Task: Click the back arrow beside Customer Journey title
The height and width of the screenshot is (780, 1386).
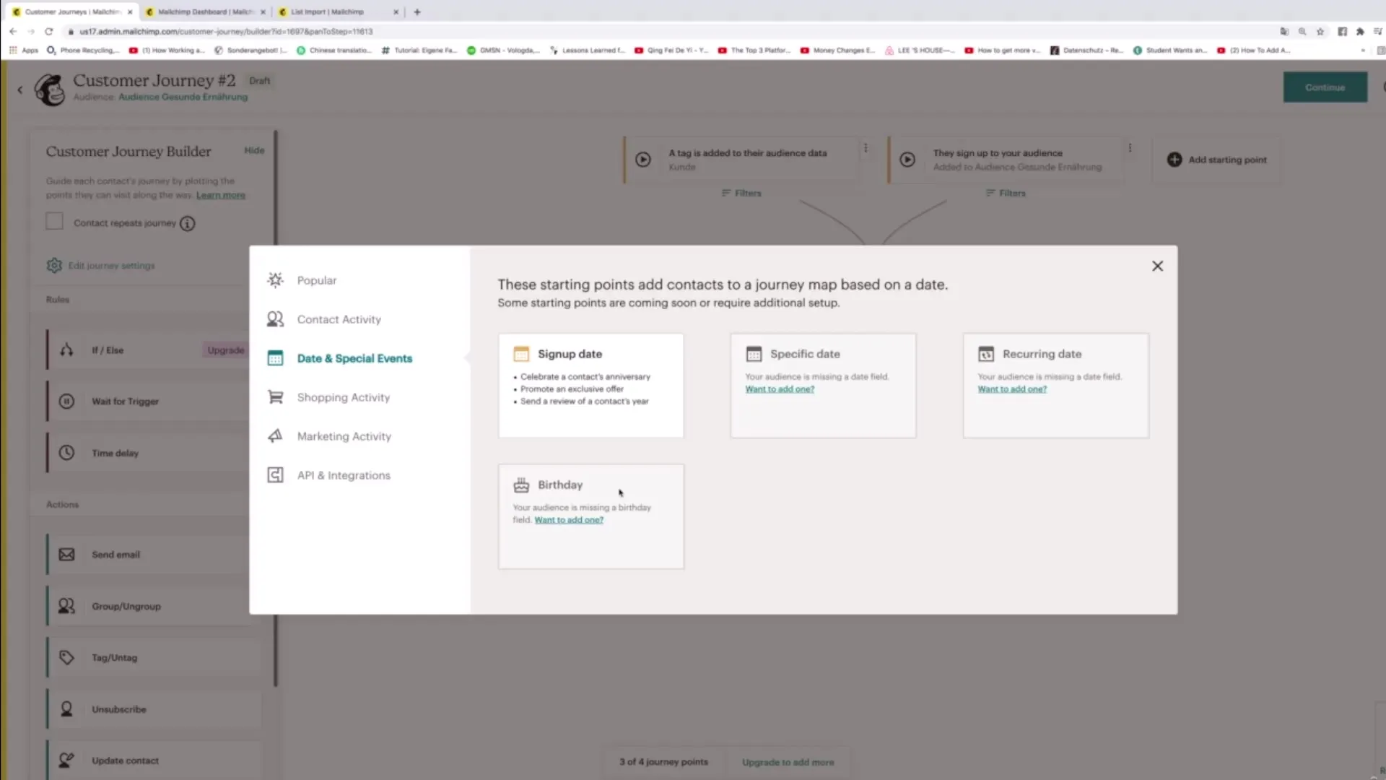Action: (20, 90)
